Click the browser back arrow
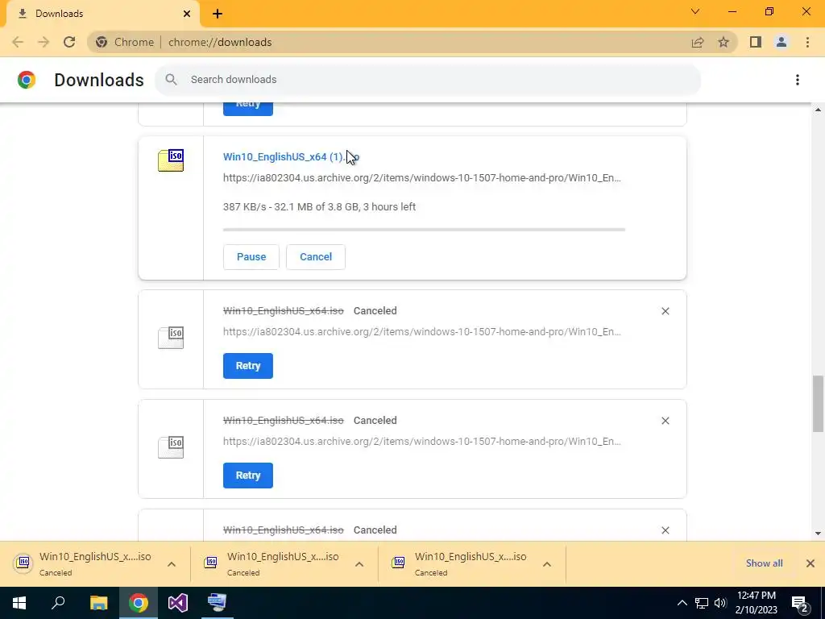Screen dimensions: 825x619 click(x=18, y=42)
